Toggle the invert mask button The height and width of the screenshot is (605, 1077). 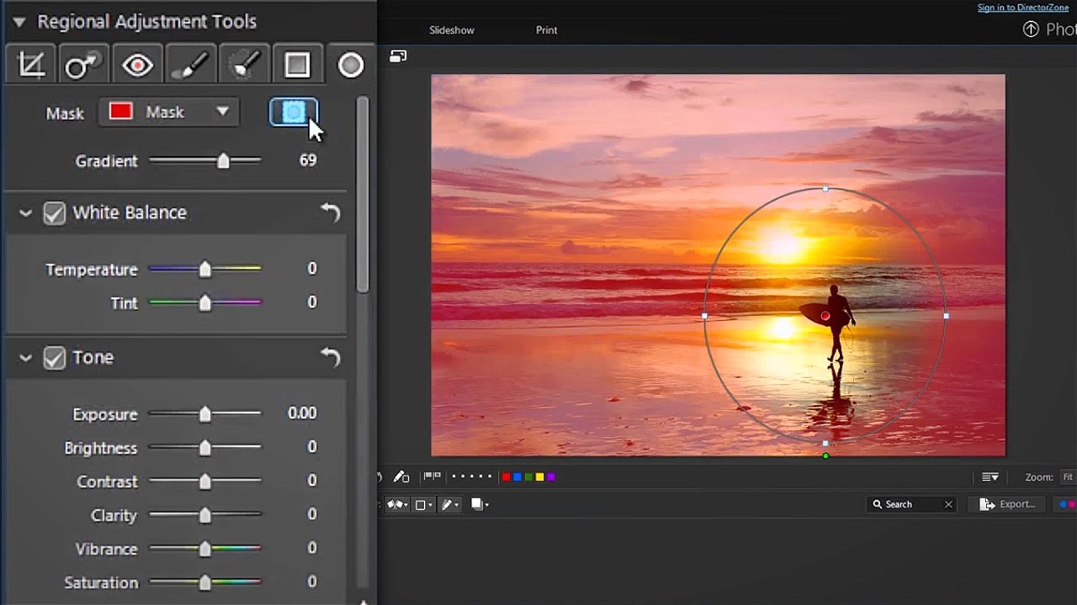293,112
